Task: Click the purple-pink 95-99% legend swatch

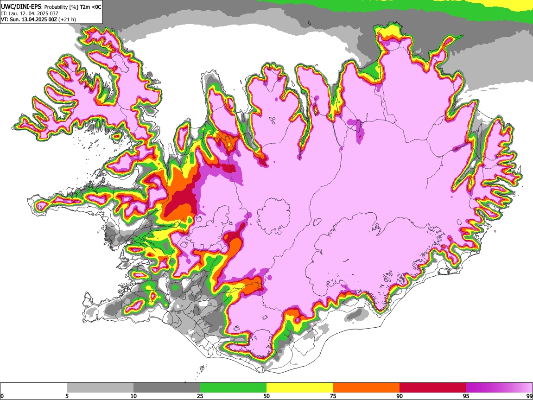Action: point(499,387)
